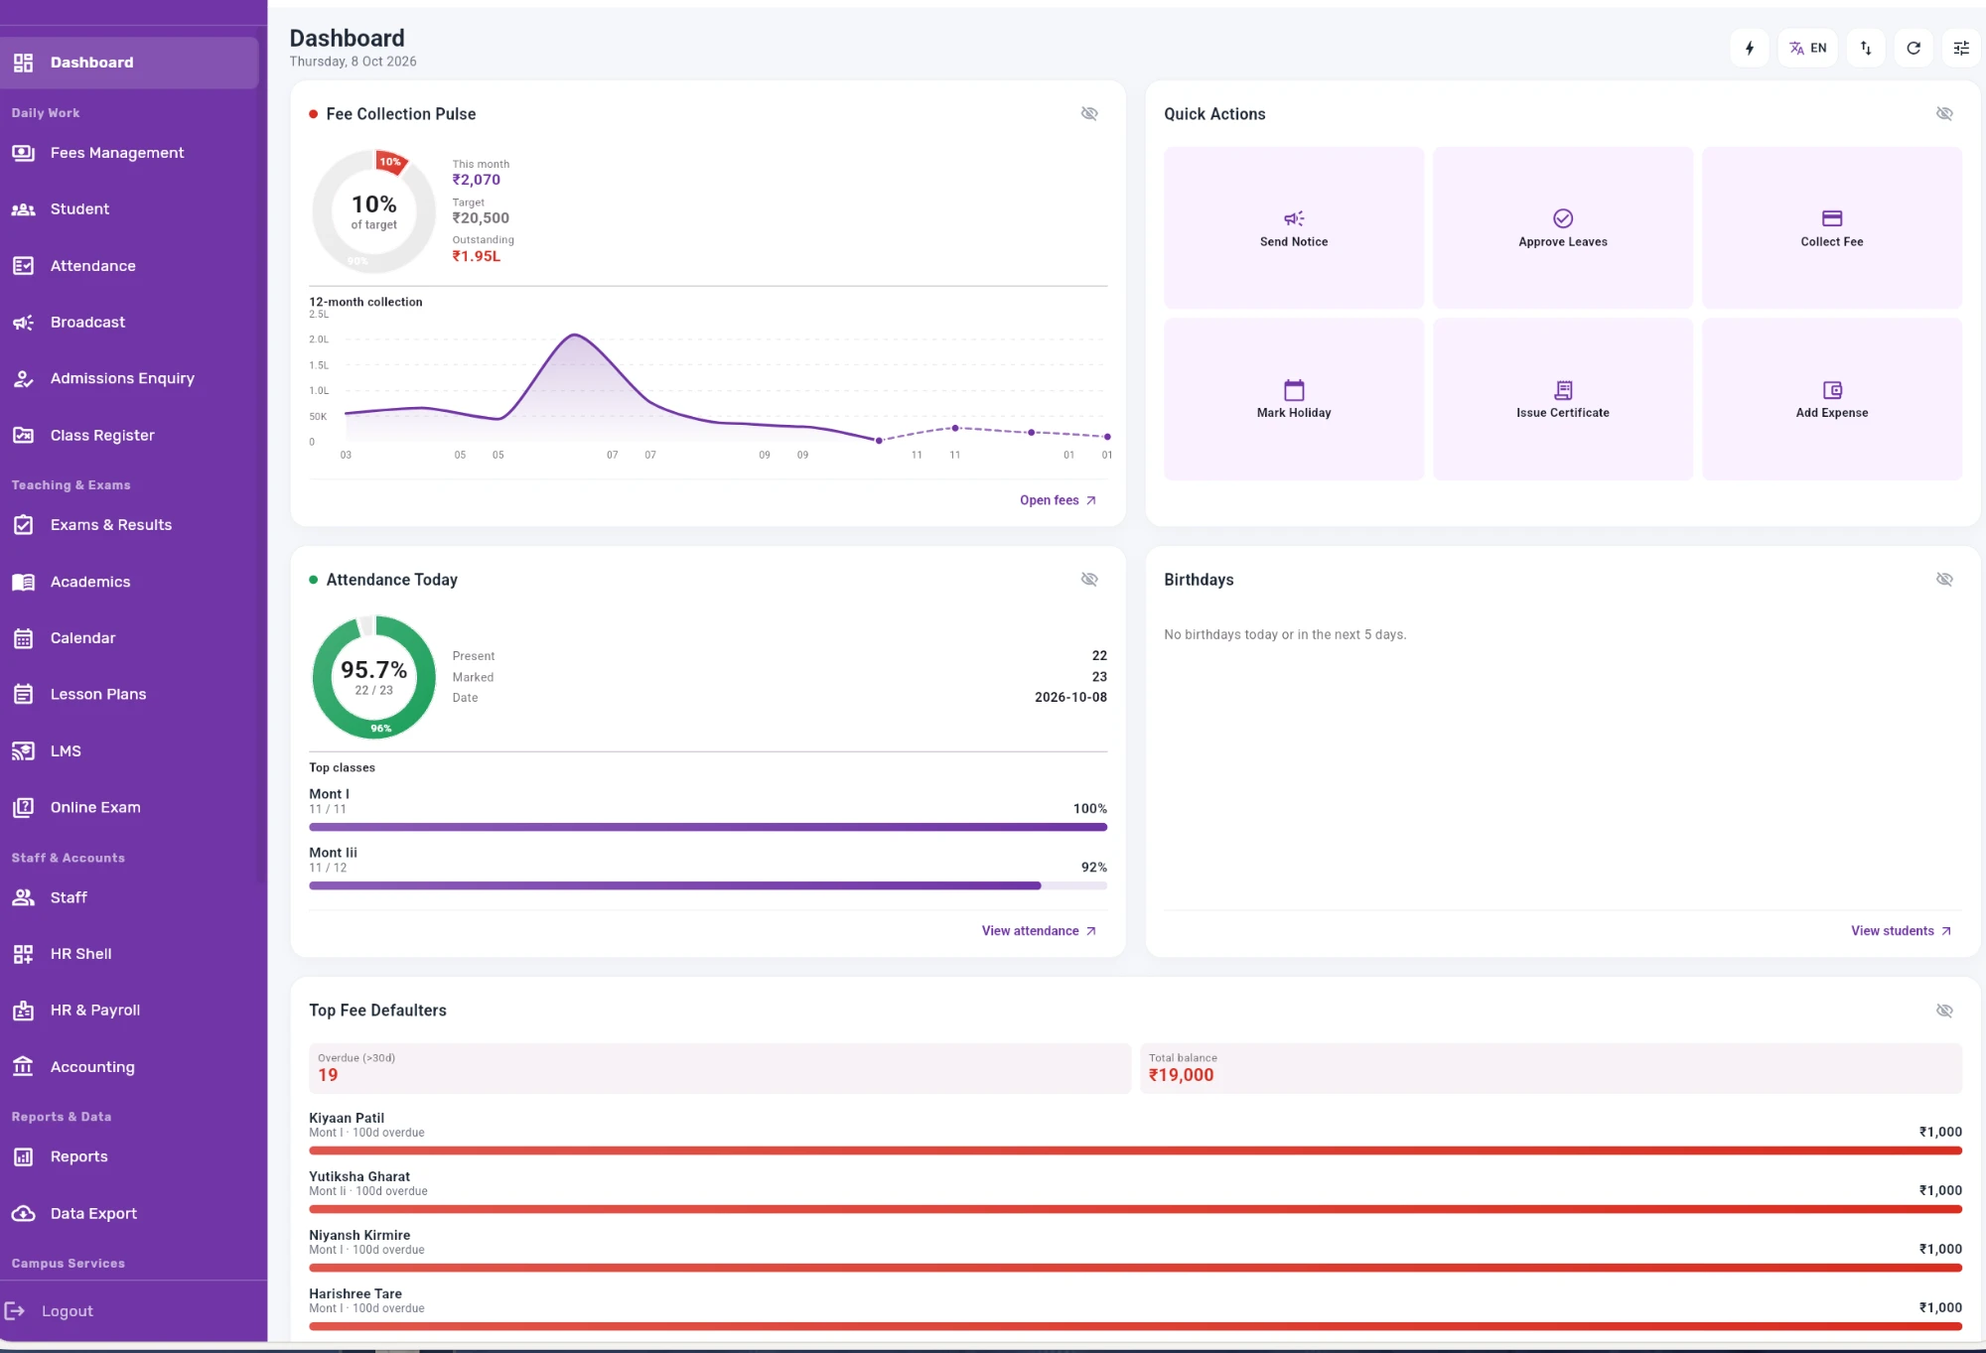Click the 95.7% attendance donut chart
This screenshot has height=1353, width=1986.
(x=374, y=677)
